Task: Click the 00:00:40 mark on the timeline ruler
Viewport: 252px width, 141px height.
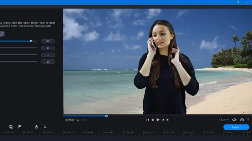Action: [x=88, y=132]
